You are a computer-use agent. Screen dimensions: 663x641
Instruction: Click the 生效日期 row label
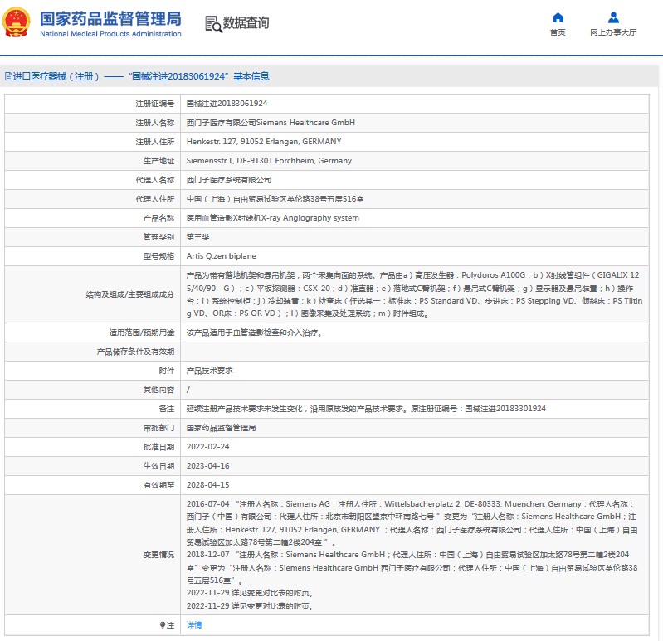click(158, 466)
